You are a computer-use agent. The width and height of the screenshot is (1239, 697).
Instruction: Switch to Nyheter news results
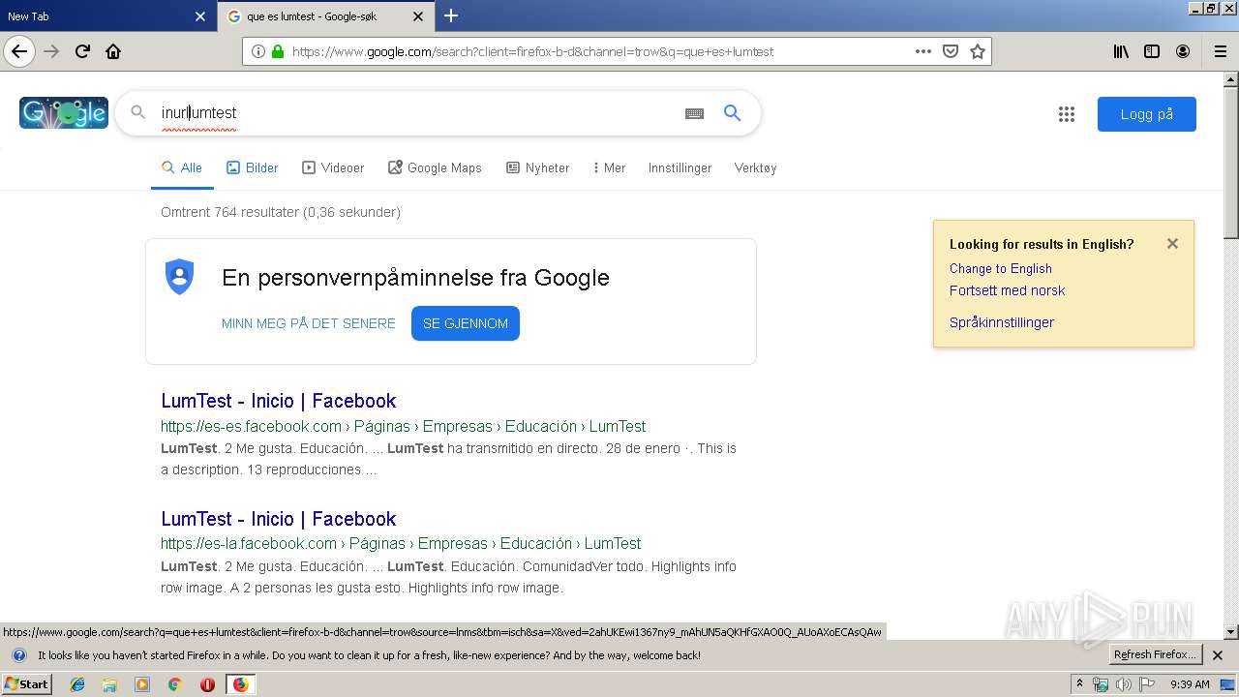pyautogui.click(x=538, y=167)
